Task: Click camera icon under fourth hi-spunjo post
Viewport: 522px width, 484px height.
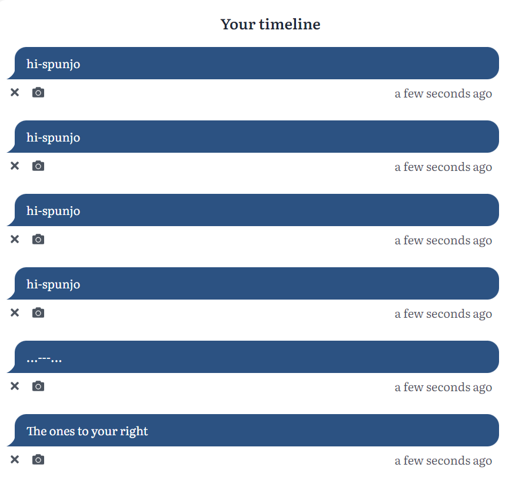Action: click(38, 312)
